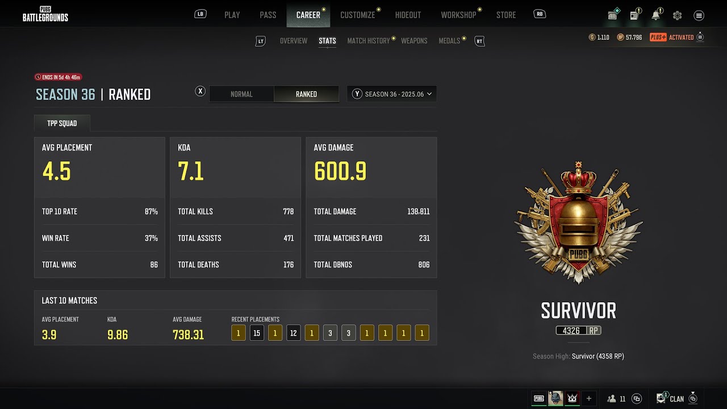Click the recent placement tile showing 15
This screenshot has width=727, height=409.
click(x=257, y=333)
